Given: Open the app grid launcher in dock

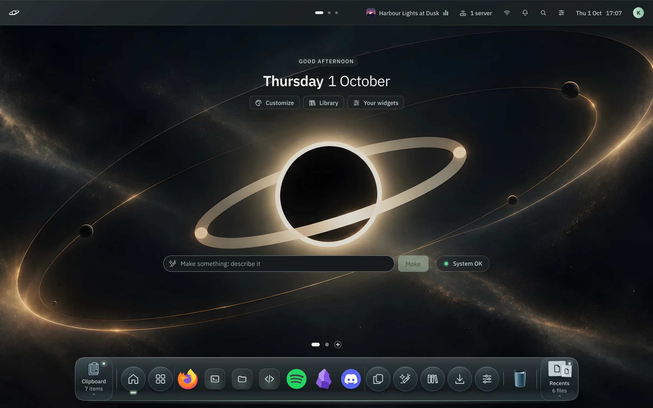Looking at the screenshot, I should (x=160, y=379).
